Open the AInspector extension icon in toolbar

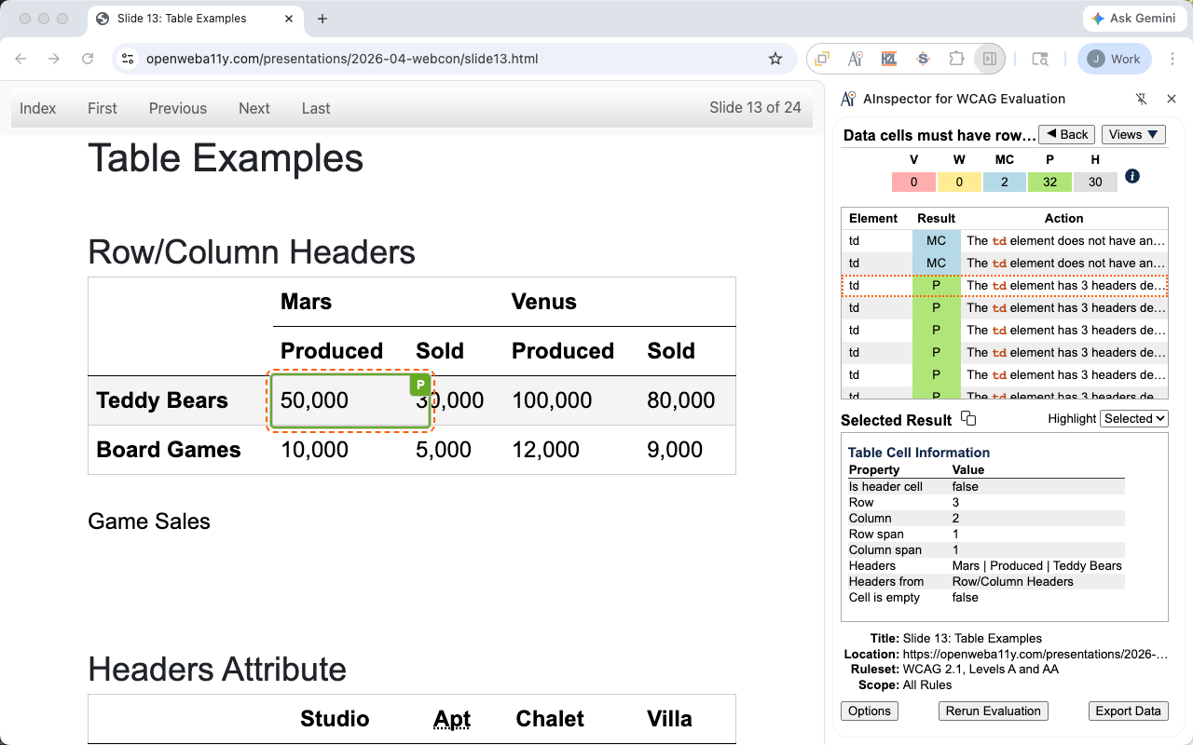(x=855, y=59)
